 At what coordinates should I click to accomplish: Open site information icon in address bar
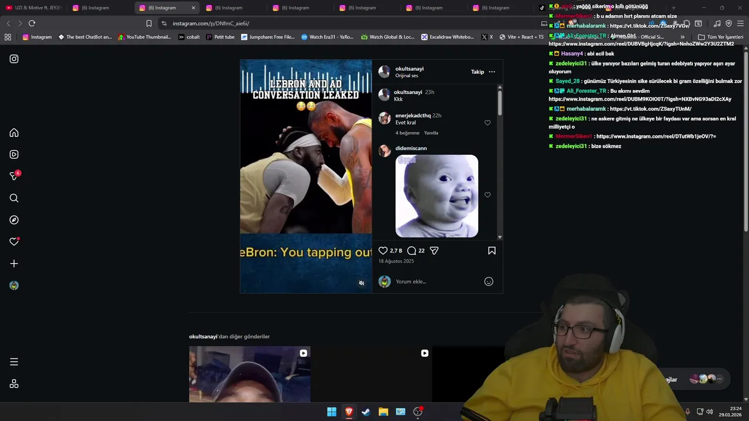(x=164, y=23)
